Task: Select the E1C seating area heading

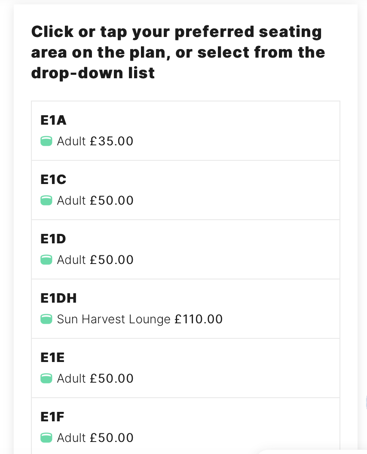Action: point(53,180)
